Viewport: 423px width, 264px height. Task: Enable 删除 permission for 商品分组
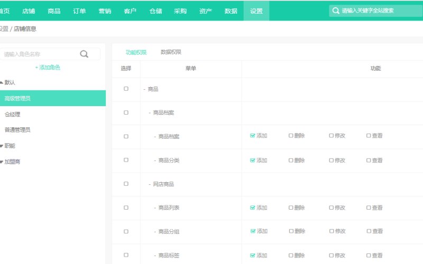click(291, 231)
